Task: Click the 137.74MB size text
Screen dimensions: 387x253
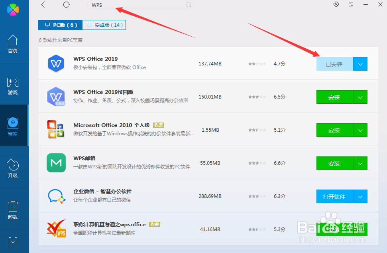Action: coord(210,64)
